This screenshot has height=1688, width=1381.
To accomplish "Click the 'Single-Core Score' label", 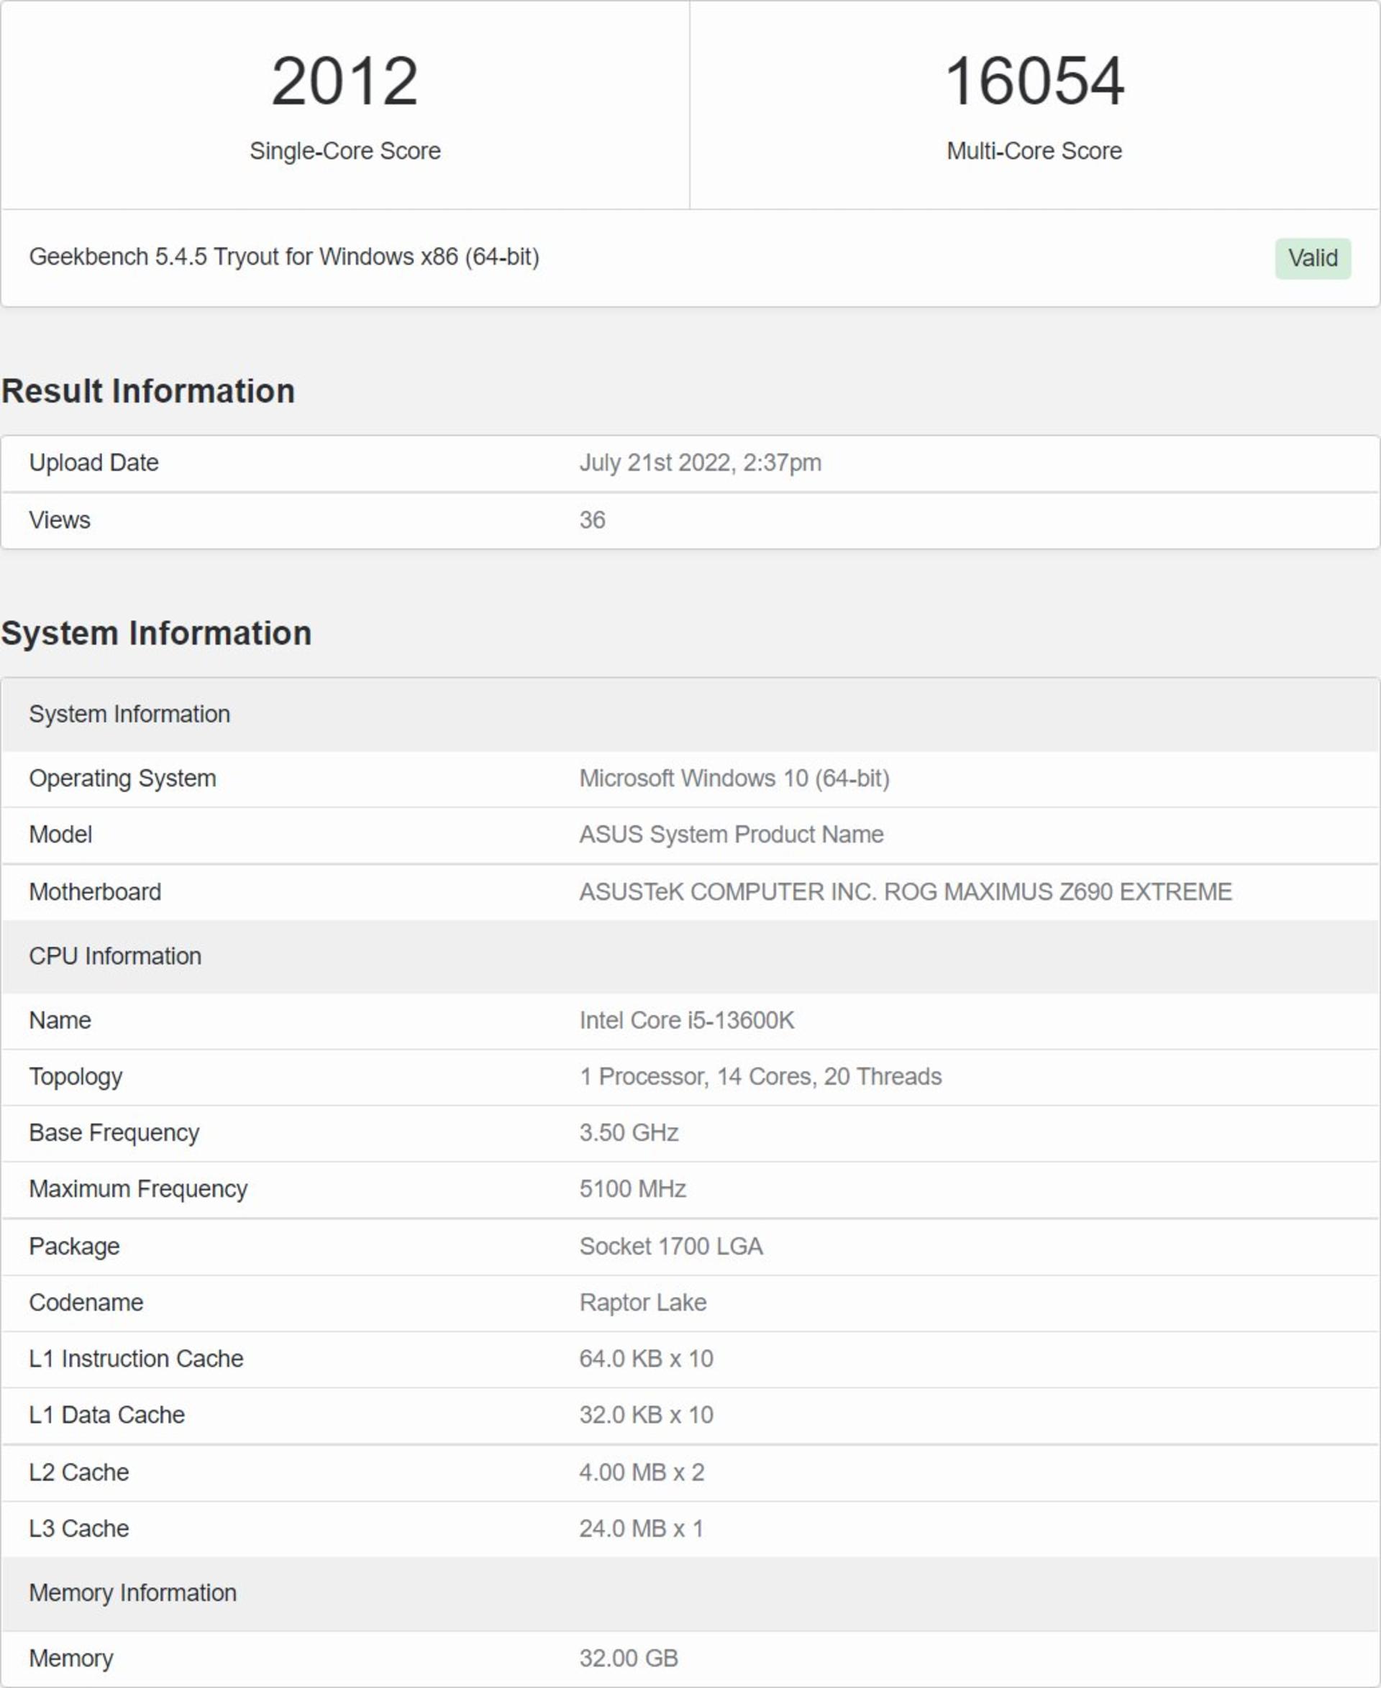I will [x=345, y=150].
